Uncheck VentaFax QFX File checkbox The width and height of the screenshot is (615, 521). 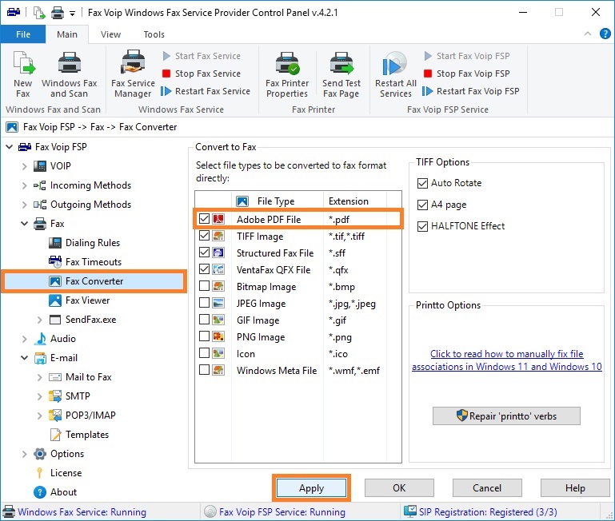click(204, 269)
